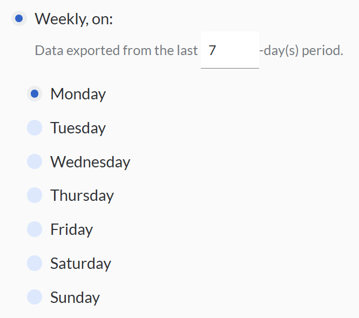Switch to the Friday radio button
The image size is (359, 318).
click(35, 229)
